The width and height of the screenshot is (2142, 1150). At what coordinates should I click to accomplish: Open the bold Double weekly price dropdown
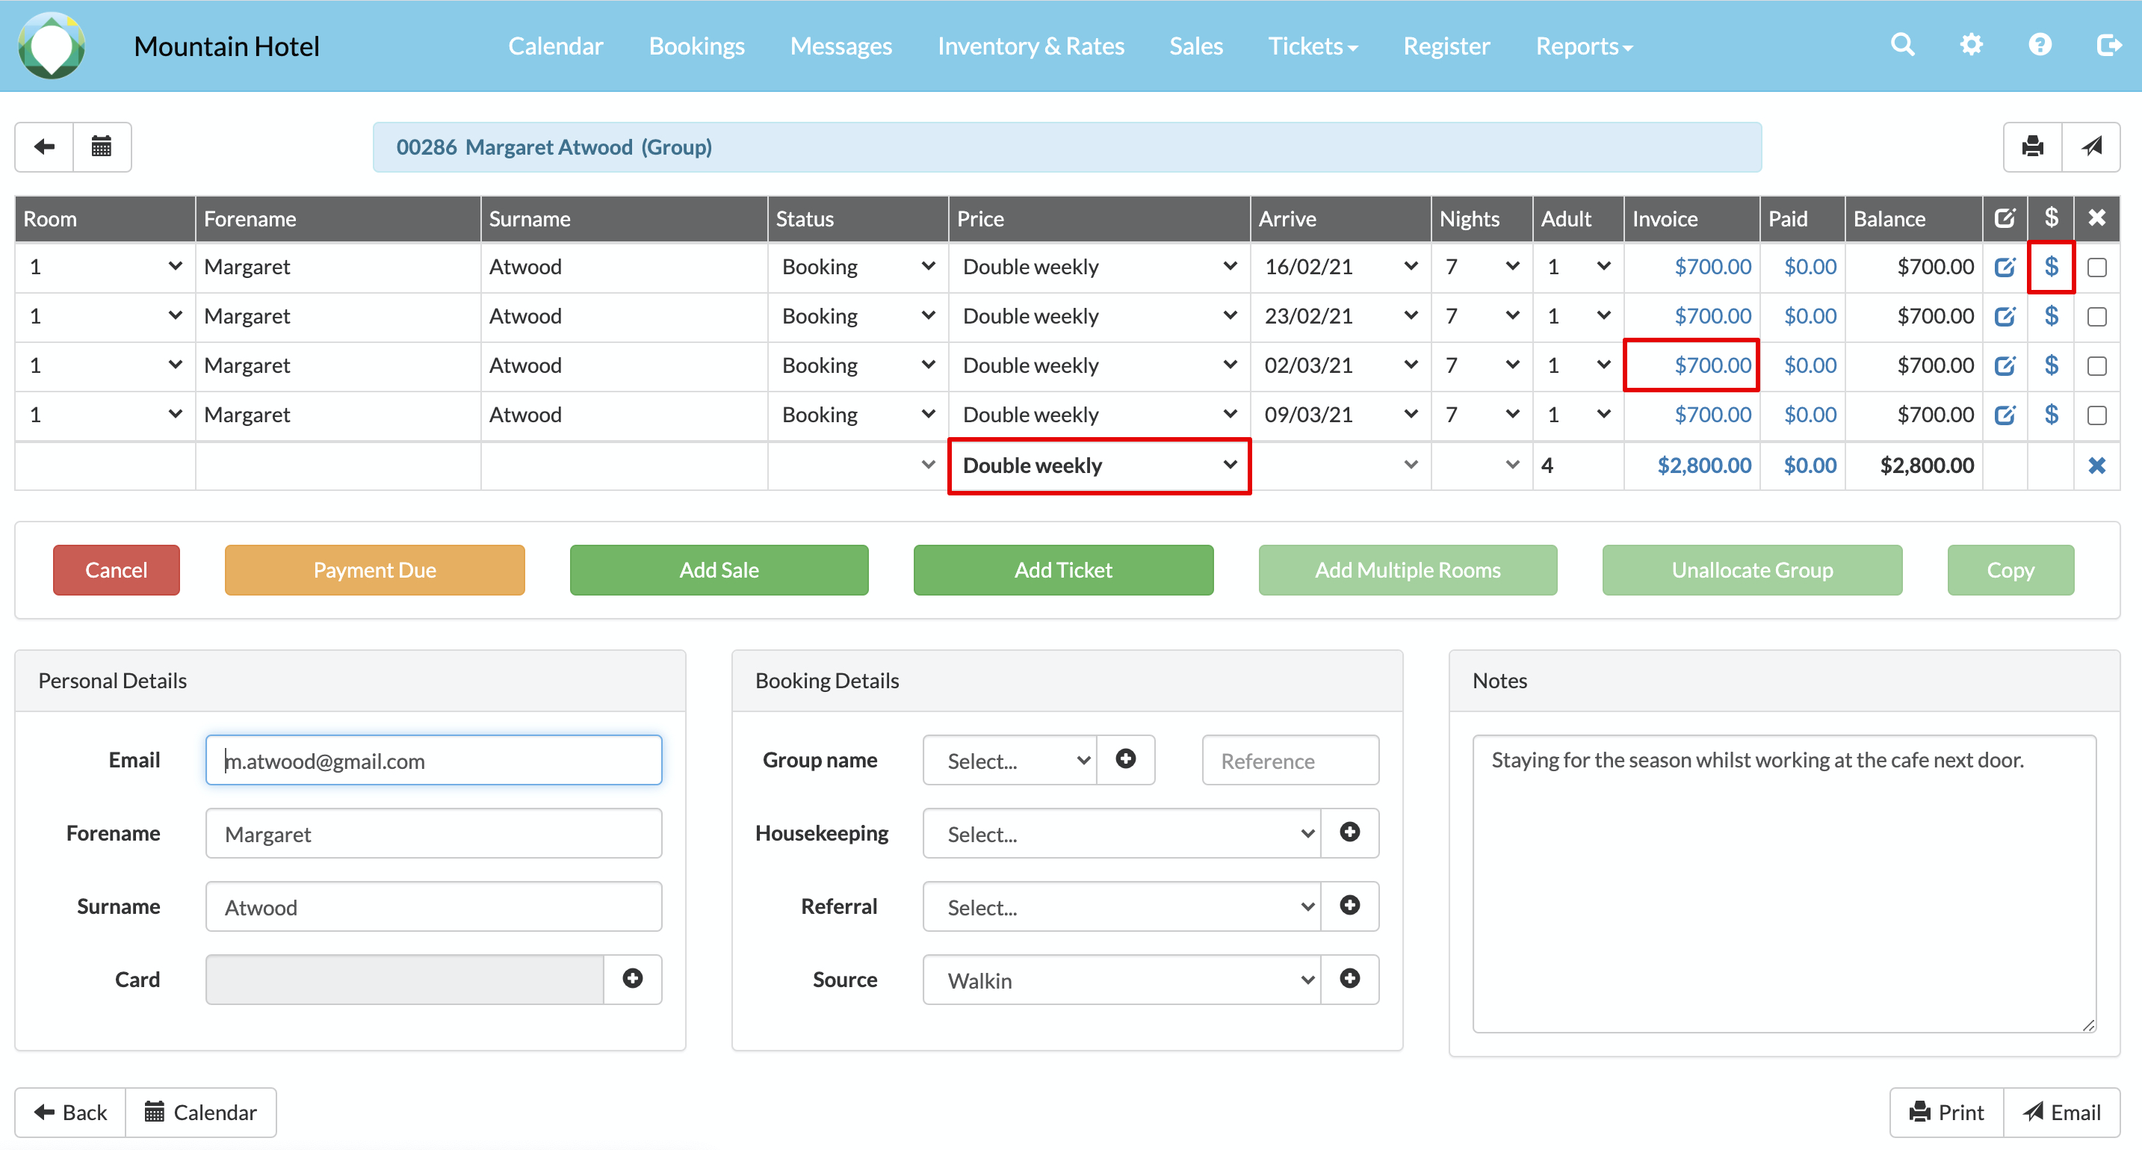pos(1098,466)
